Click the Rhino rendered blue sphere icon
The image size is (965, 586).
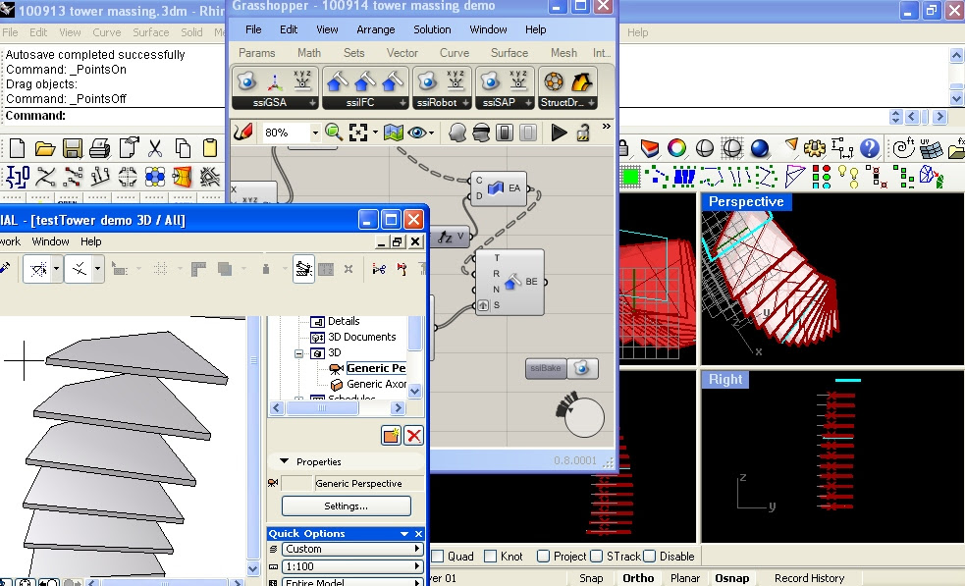coord(760,148)
